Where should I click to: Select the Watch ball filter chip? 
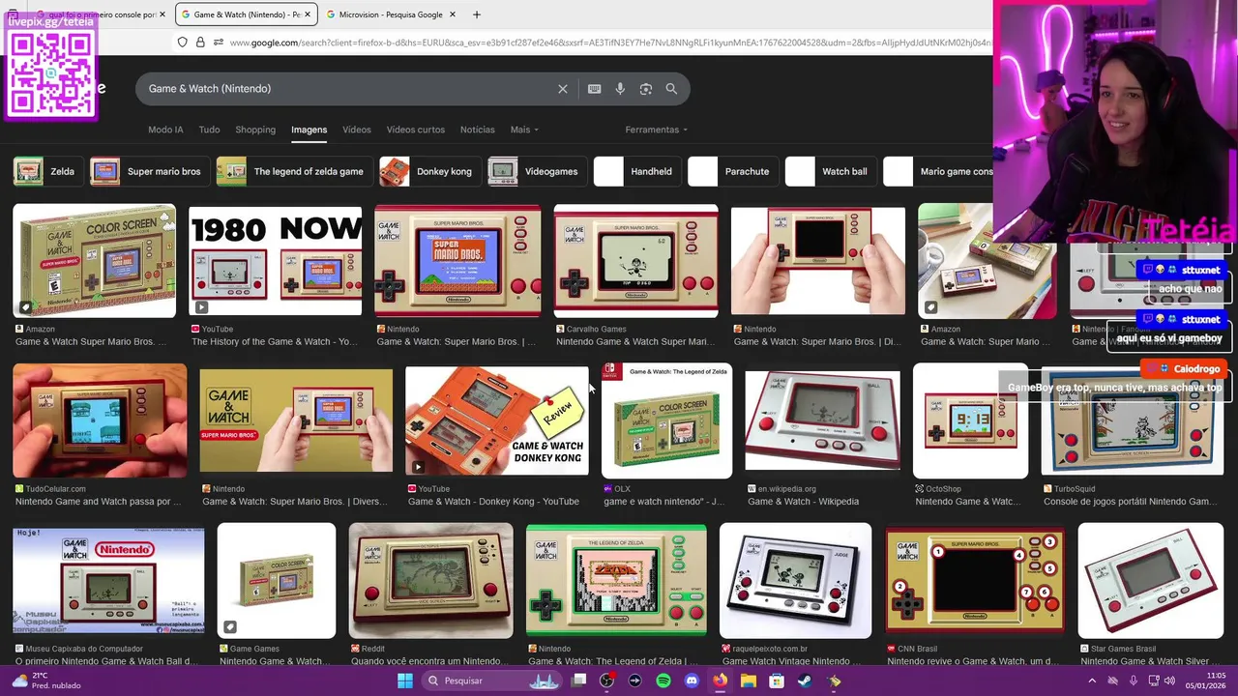(x=830, y=171)
